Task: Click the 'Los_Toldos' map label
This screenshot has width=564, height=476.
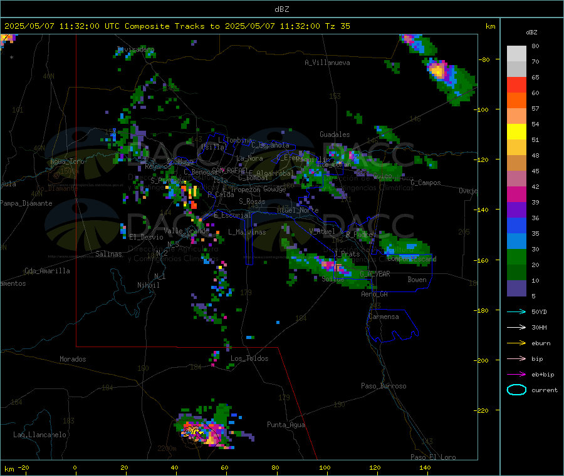Action: click(x=249, y=358)
